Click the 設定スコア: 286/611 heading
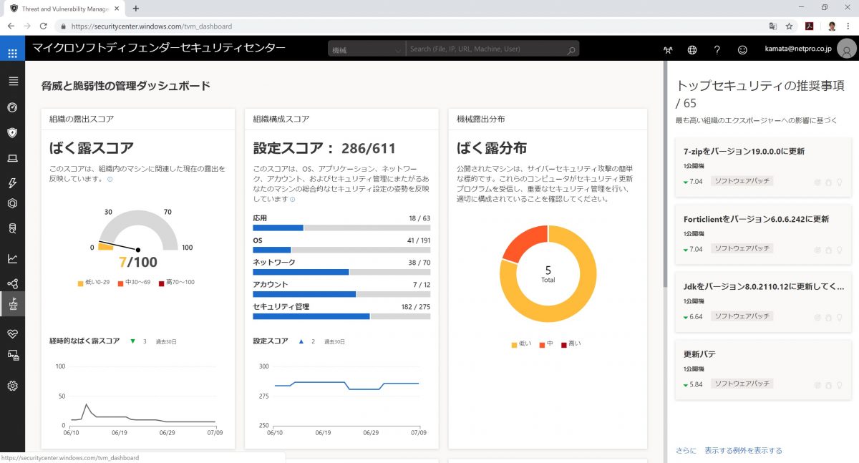The width and height of the screenshot is (859, 463). click(324, 149)
